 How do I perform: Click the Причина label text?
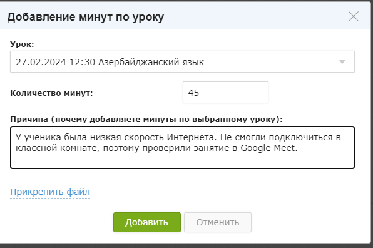(x=146, y=119)
